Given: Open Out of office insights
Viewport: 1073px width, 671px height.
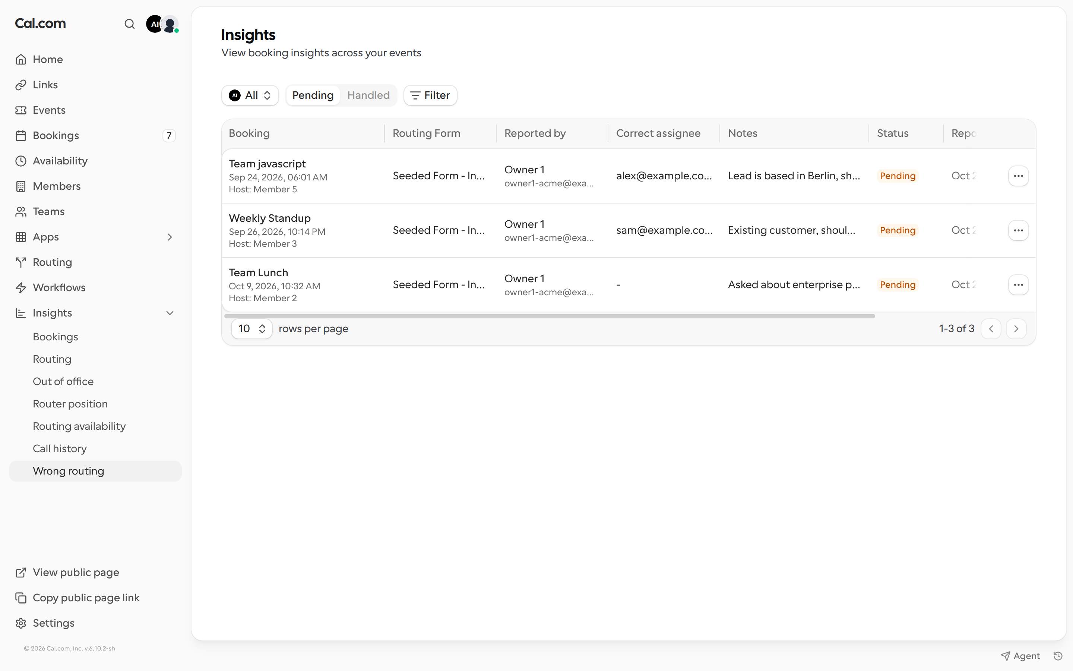Looking at the screenshot, I should [x=95, y=382].
